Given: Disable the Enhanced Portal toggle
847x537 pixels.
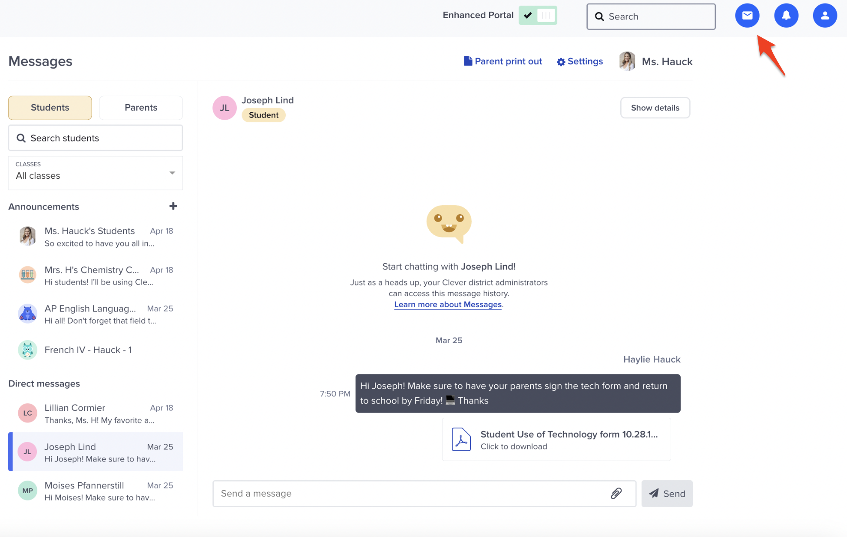Looking at the screenshot, I should tap(538, 15).
